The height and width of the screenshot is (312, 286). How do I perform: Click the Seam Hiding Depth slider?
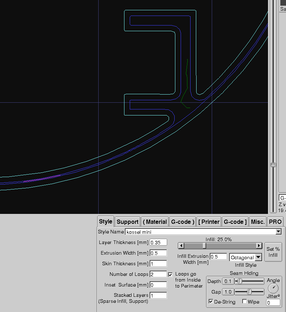coord(250,281)
